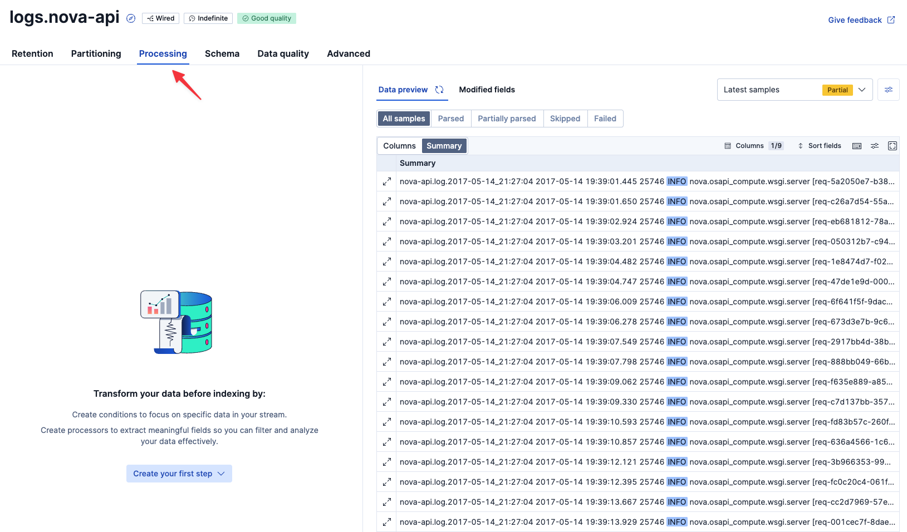Screen dimensions: 907x532
Task: Open the Data quality tab
Action: coord(283,53)
